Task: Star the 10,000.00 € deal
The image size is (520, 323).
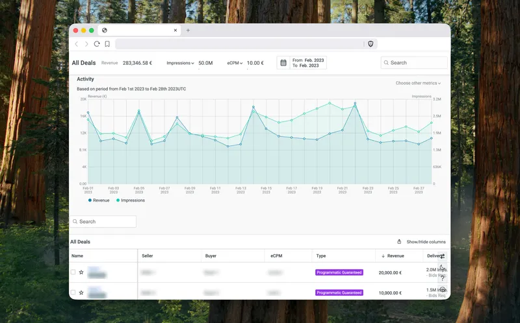Action: coord(81,293)
